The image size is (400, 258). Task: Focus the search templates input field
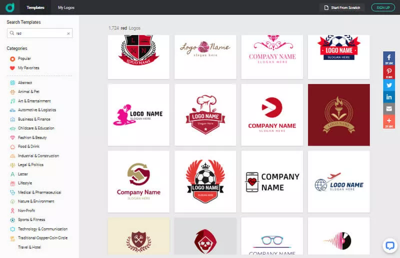(40, 33)
